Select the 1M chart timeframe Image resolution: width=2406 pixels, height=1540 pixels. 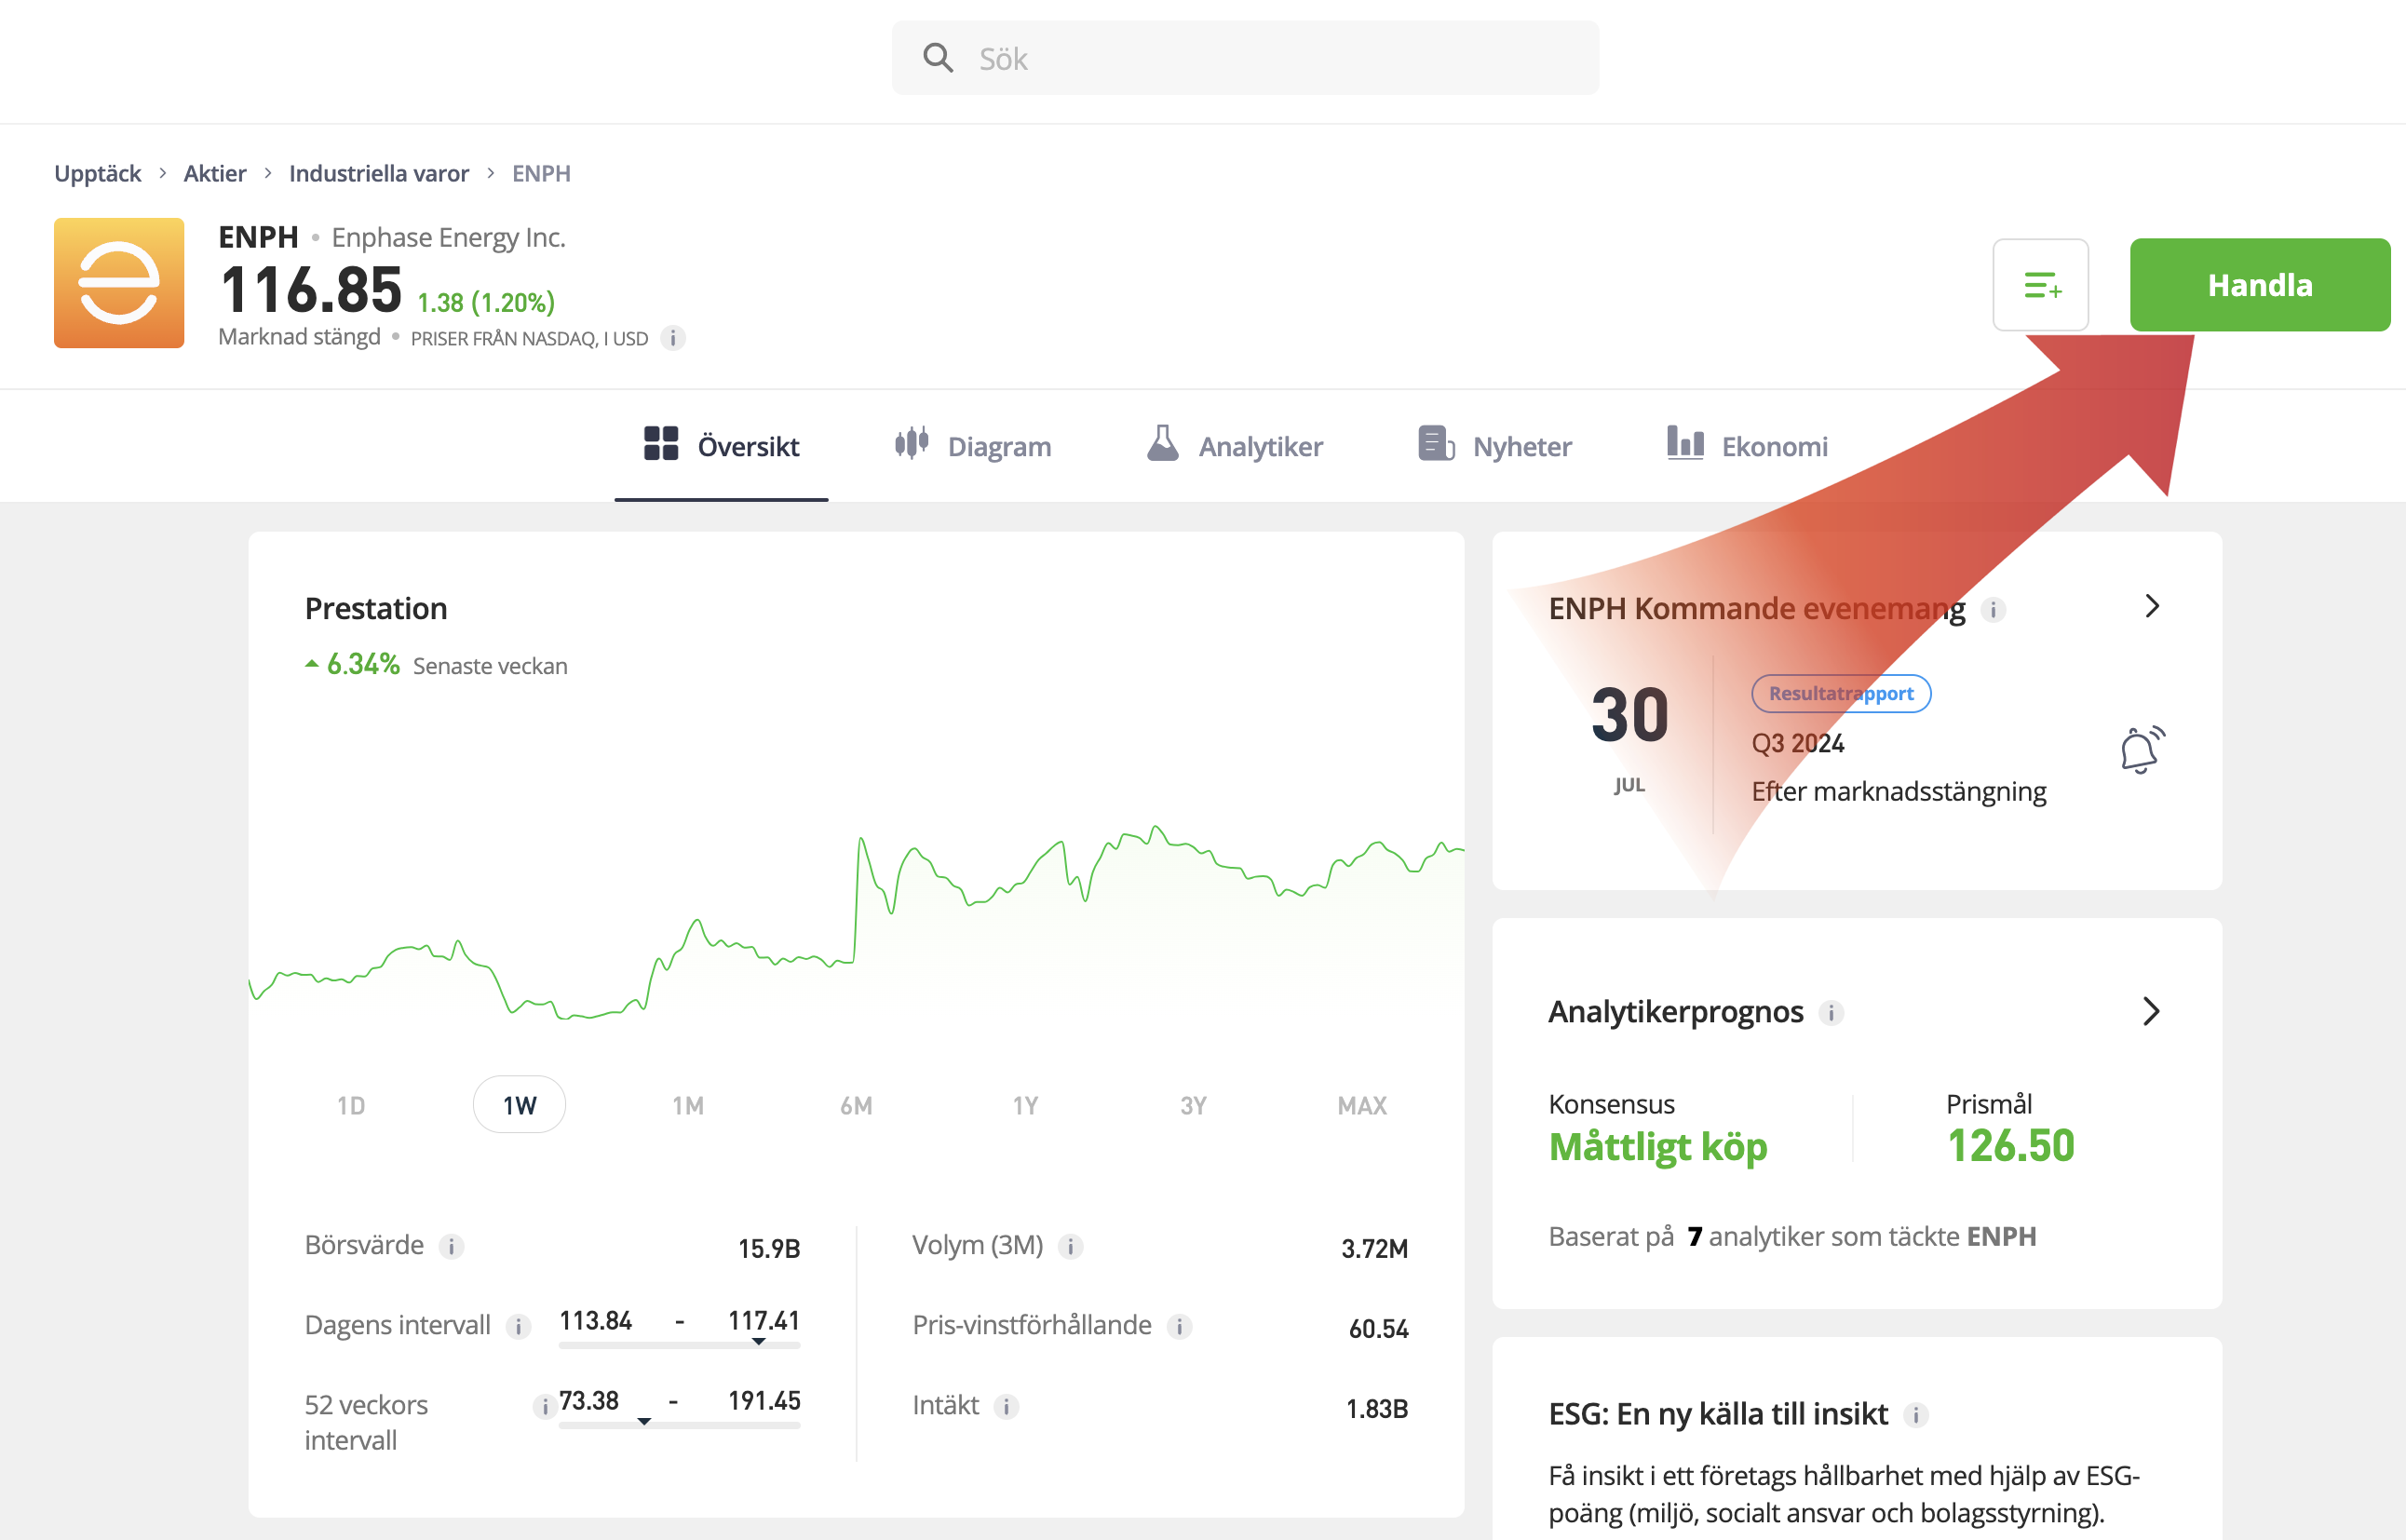688,1105
